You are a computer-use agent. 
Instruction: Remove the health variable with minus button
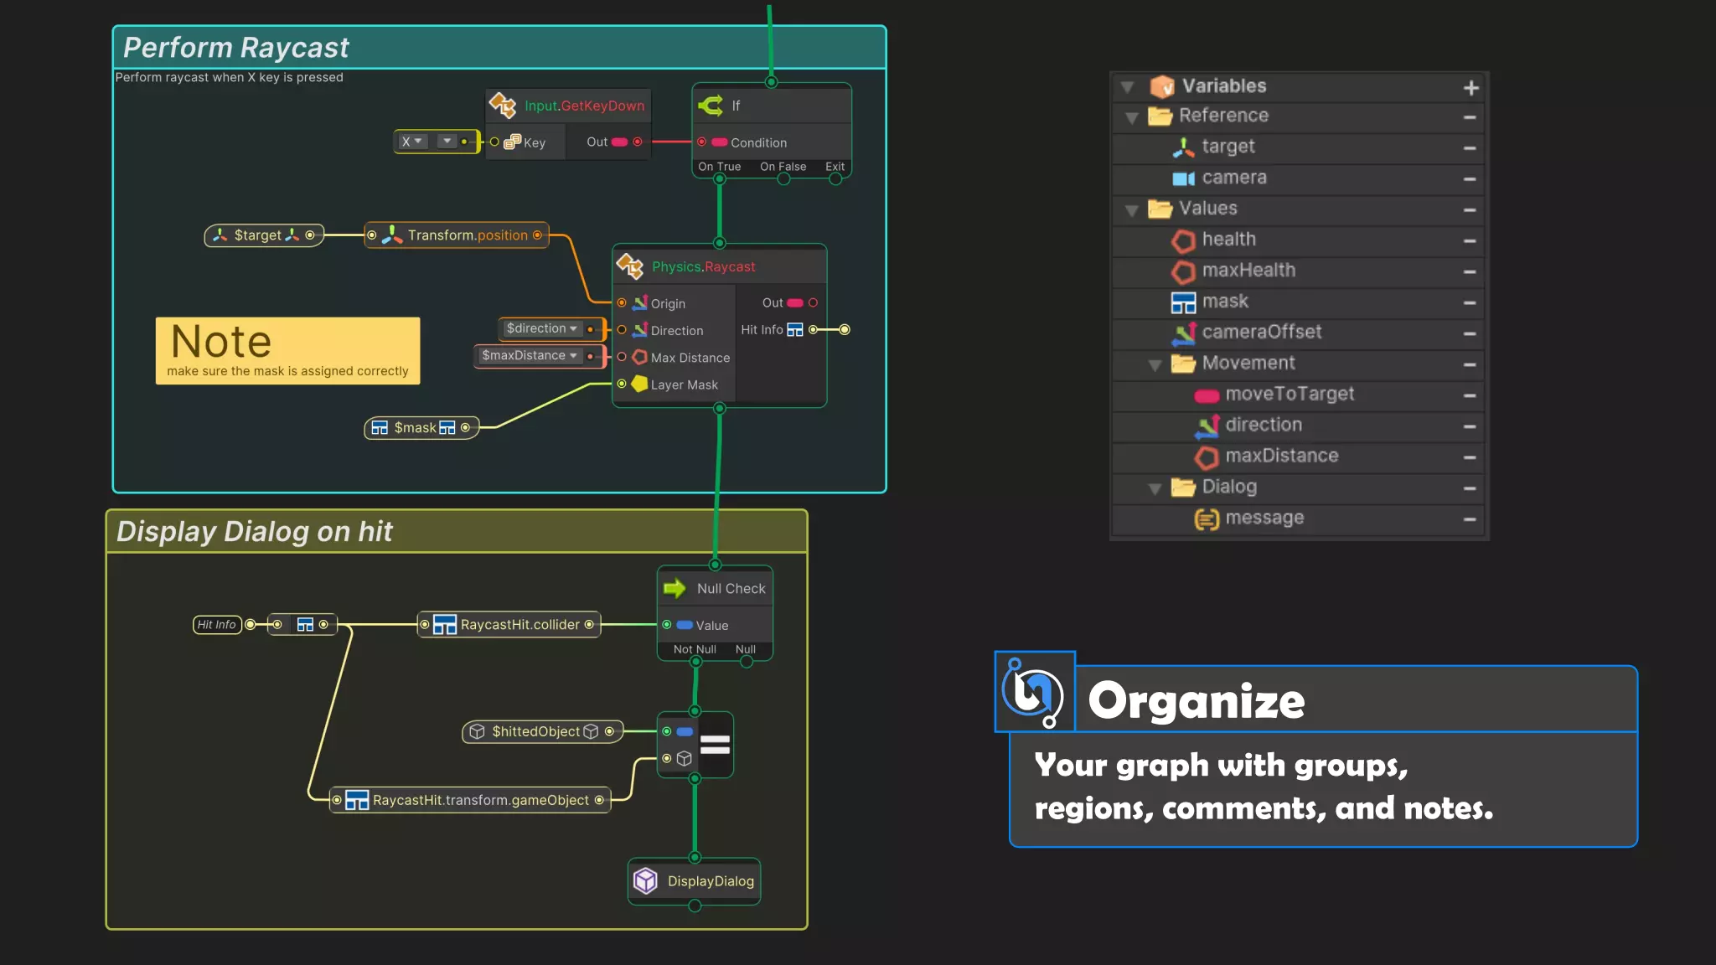point(1470,241)
